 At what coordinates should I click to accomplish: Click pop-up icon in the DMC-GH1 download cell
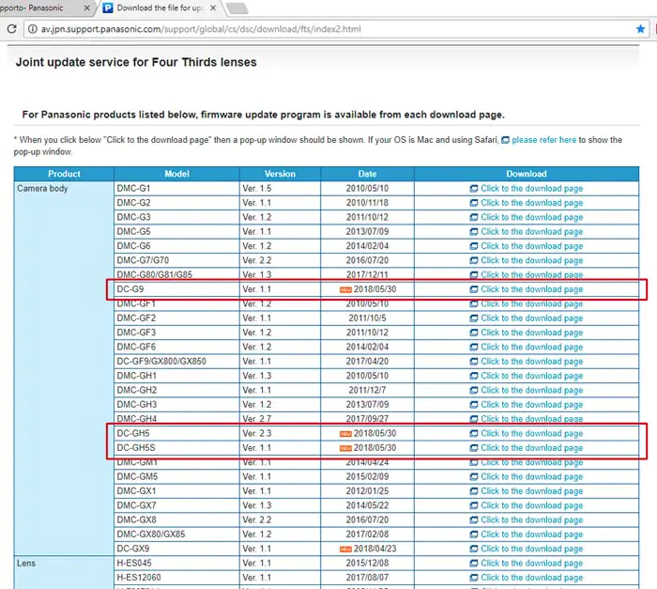coord(473,376)
